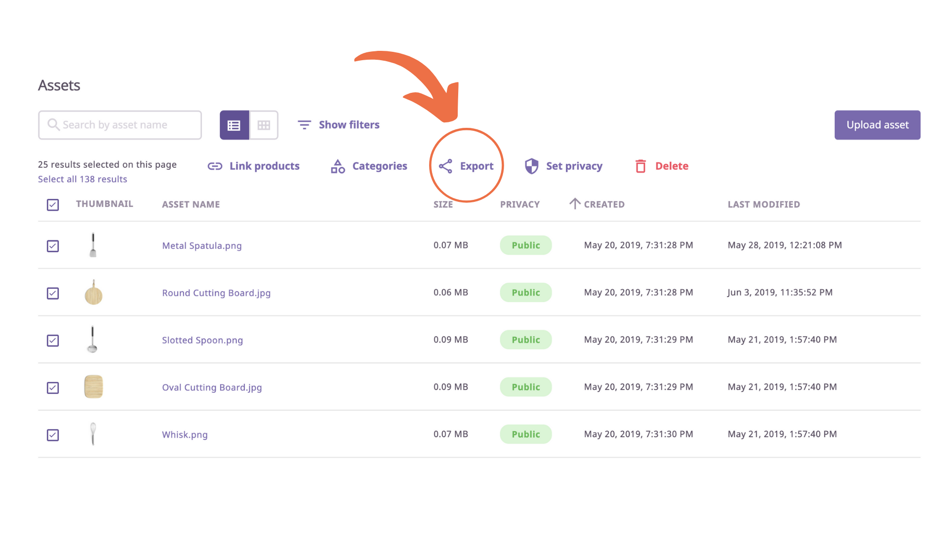Uncheck Metal Spatula.png row checkbox
This screenshot has height=533, width=948.
(53, 246)
